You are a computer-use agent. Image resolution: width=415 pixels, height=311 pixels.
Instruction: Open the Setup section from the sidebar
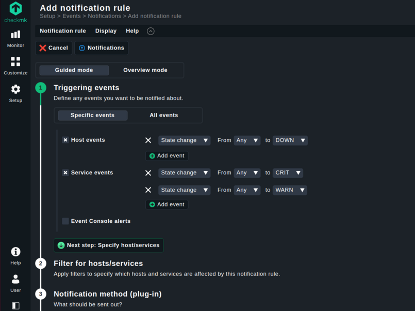pyautogui.click(x=15, y=93)
